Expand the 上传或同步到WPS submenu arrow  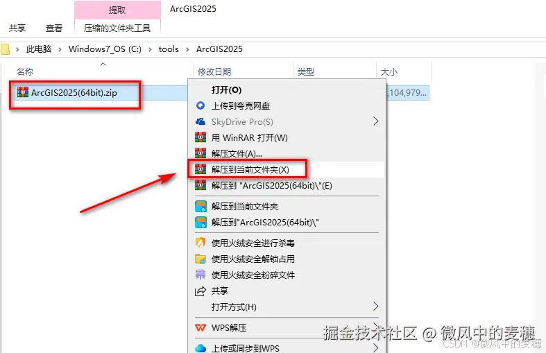pyautogui.click(x=375, y=347)
